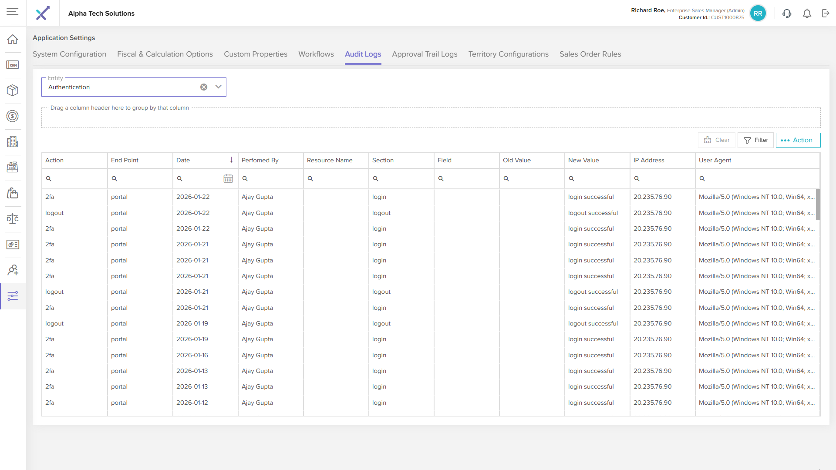Click the table vertical scrollbar thumb
The width and height of the screenshot is (836, 470).
818,205
